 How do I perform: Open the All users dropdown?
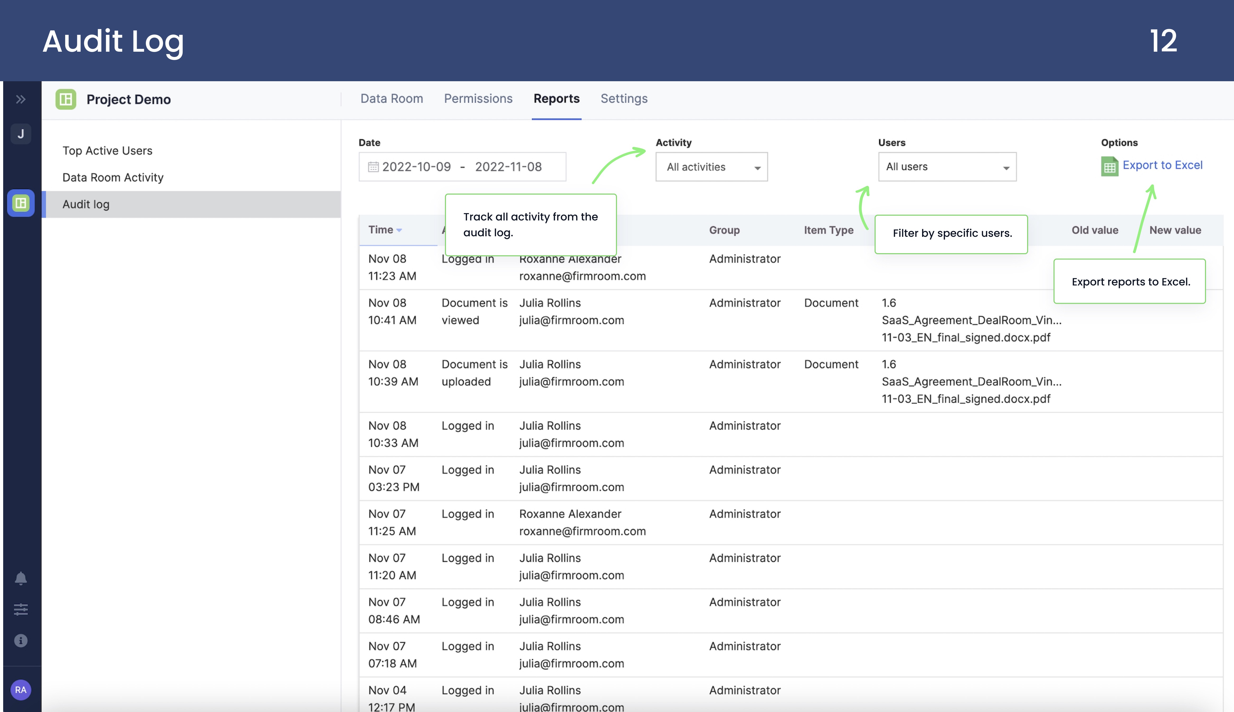pos(947,167)
